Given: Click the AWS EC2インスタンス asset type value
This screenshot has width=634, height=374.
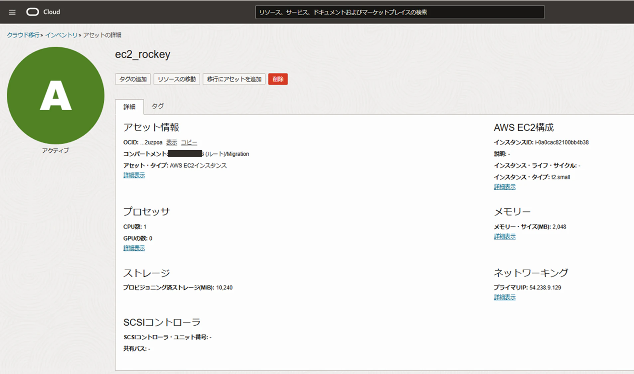Looking at the screenshot, I should click(x=198, y=166).
